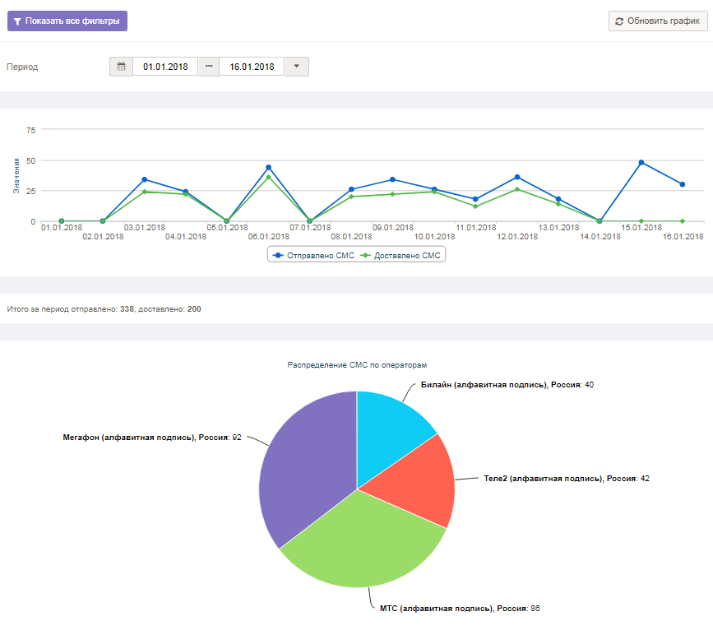Click the sent SMS point on 16.01.2018
Image resolution: width=713 pixels, height=630 pixels.
pos(683,184)
